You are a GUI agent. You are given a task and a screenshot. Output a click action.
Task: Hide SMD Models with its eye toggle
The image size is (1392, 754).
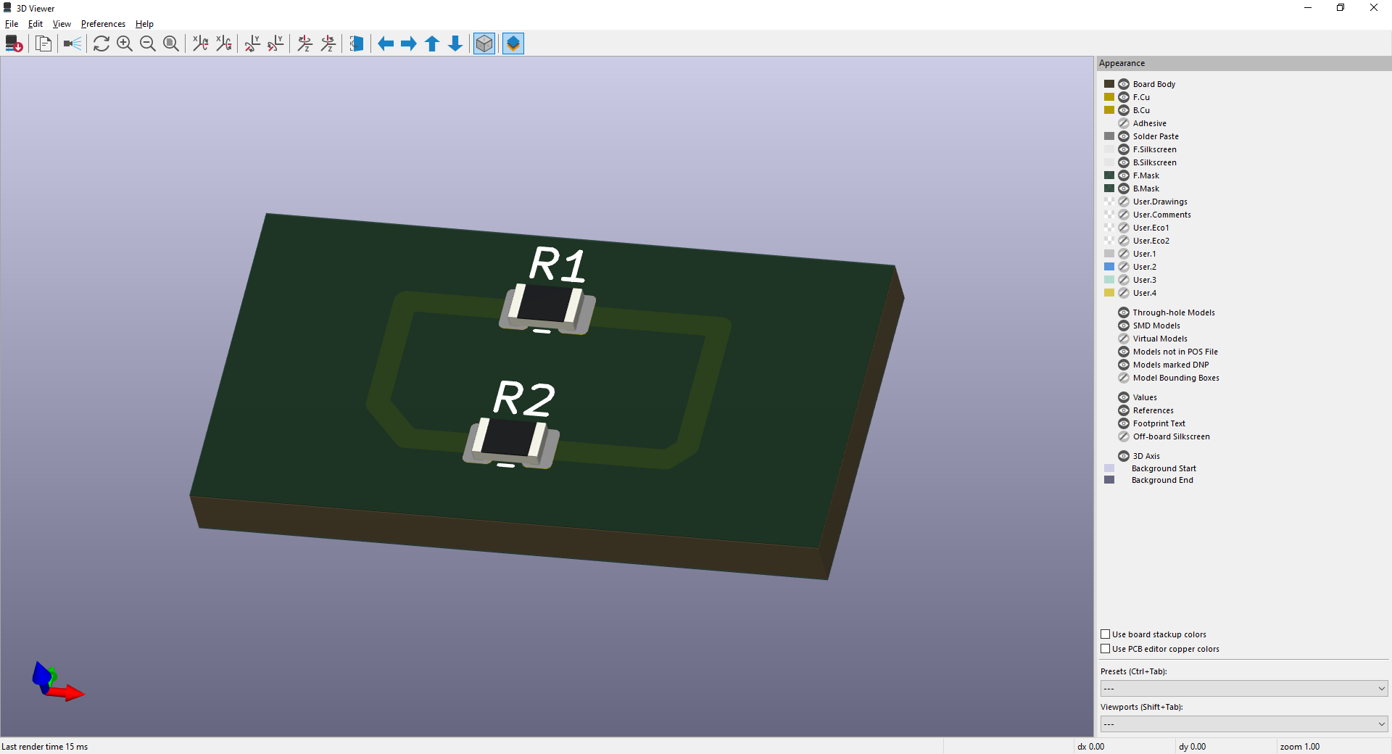pyautogui.click(x=1124, y=326)
